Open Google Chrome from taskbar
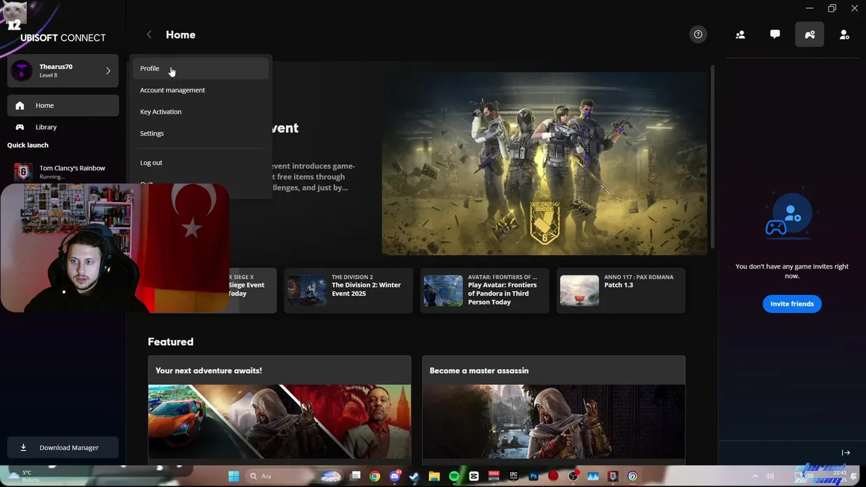This screenshot has height=487, width=866. coord(375,476)
